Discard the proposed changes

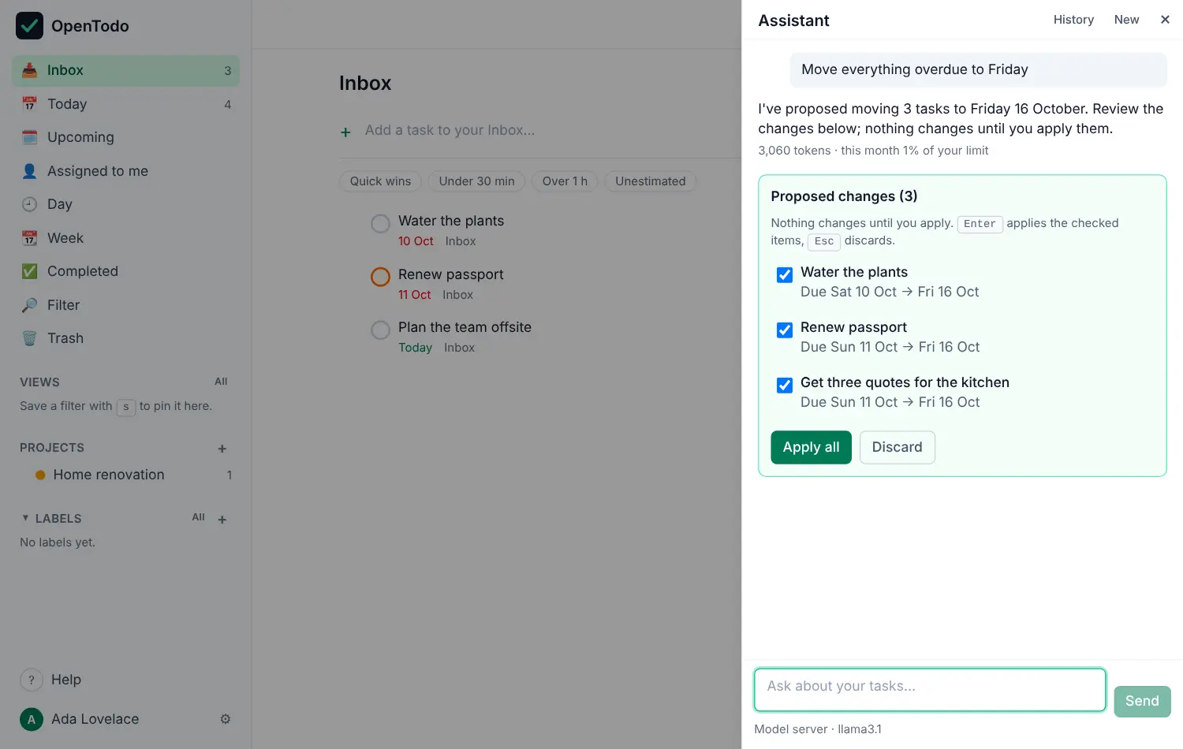897,447
